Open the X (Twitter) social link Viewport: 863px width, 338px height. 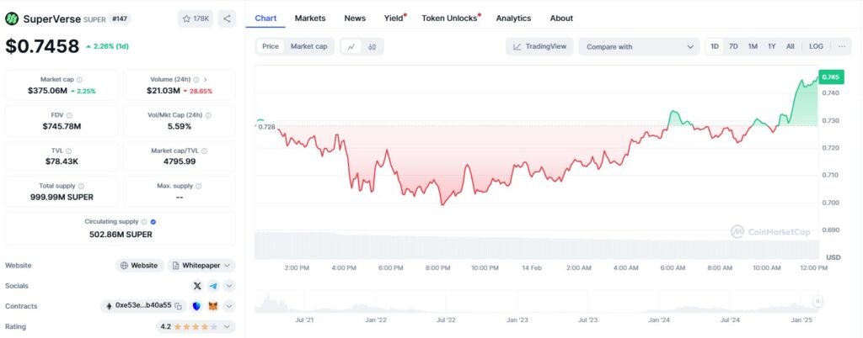(197, 286)
